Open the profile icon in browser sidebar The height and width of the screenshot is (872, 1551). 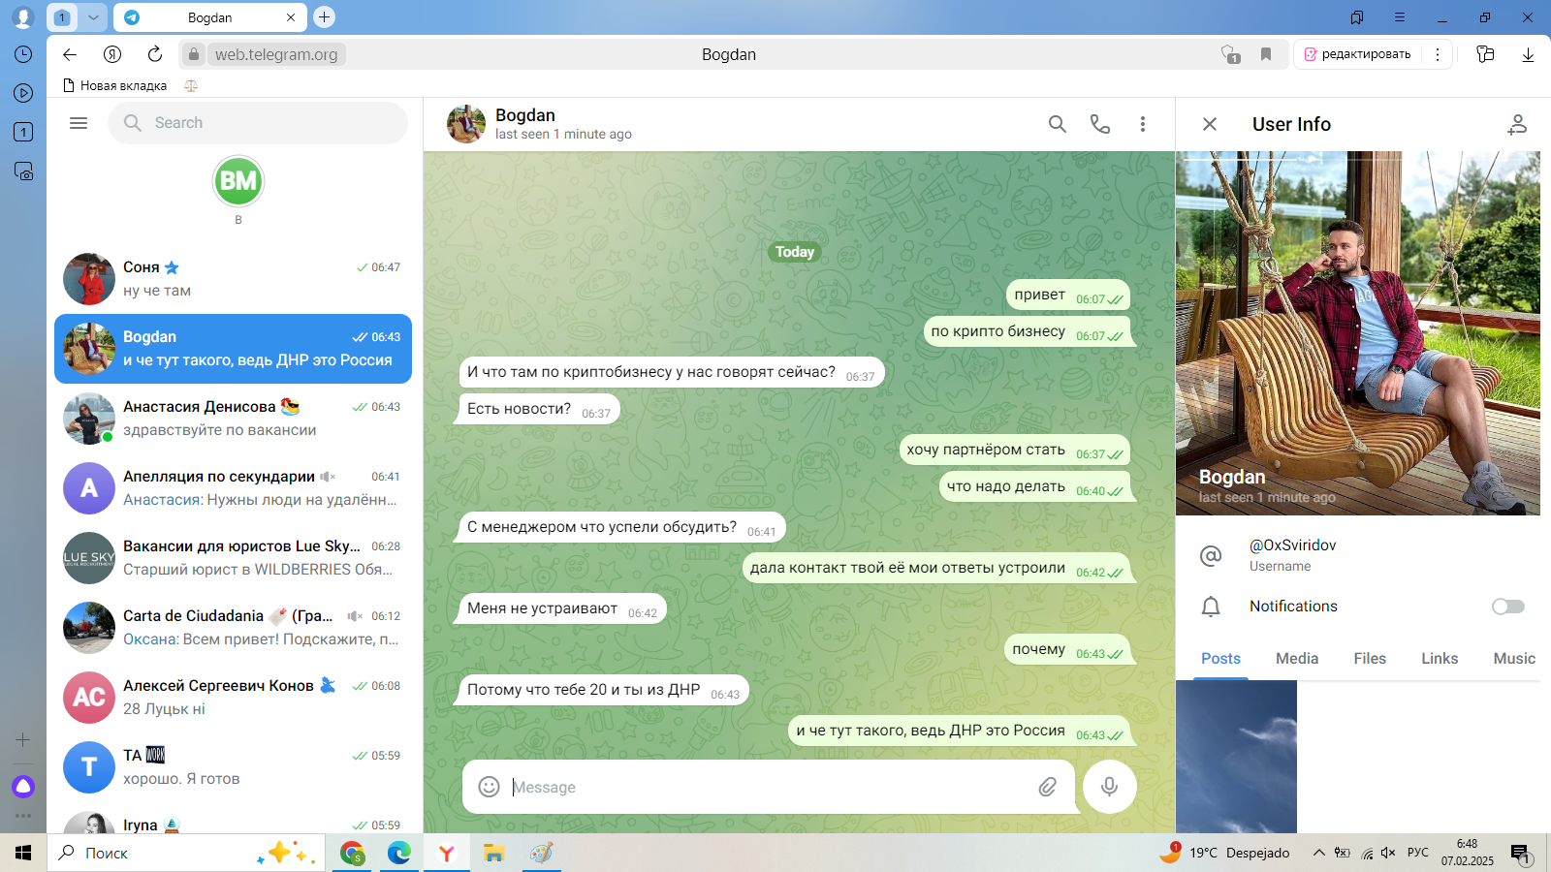tap(23, 17)
